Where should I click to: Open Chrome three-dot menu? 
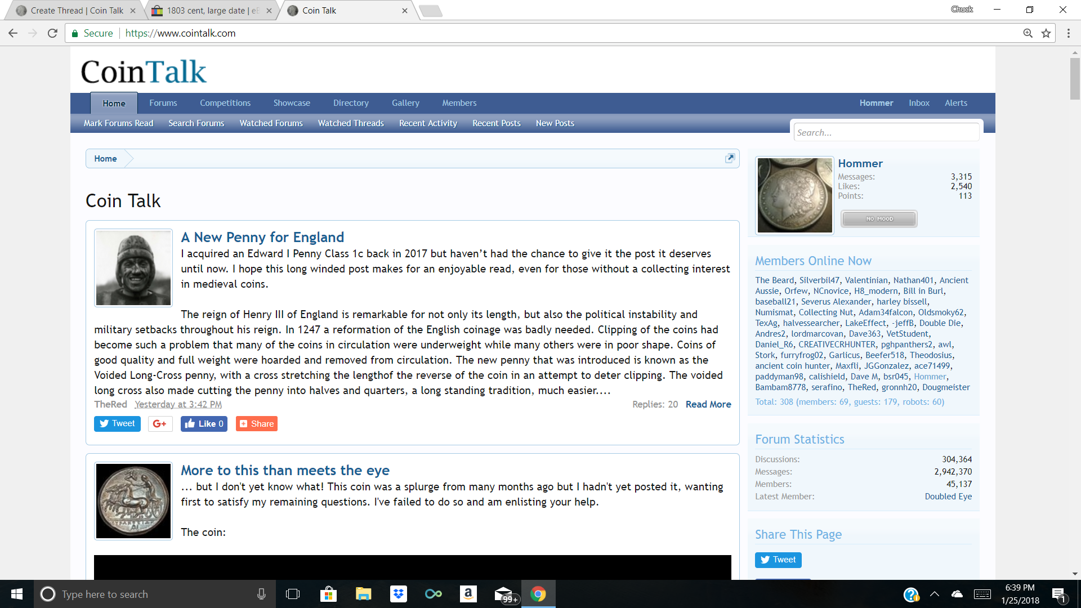click(1068, 33)
